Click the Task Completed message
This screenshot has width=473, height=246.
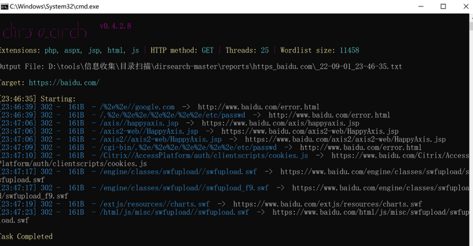coord(26,236)
